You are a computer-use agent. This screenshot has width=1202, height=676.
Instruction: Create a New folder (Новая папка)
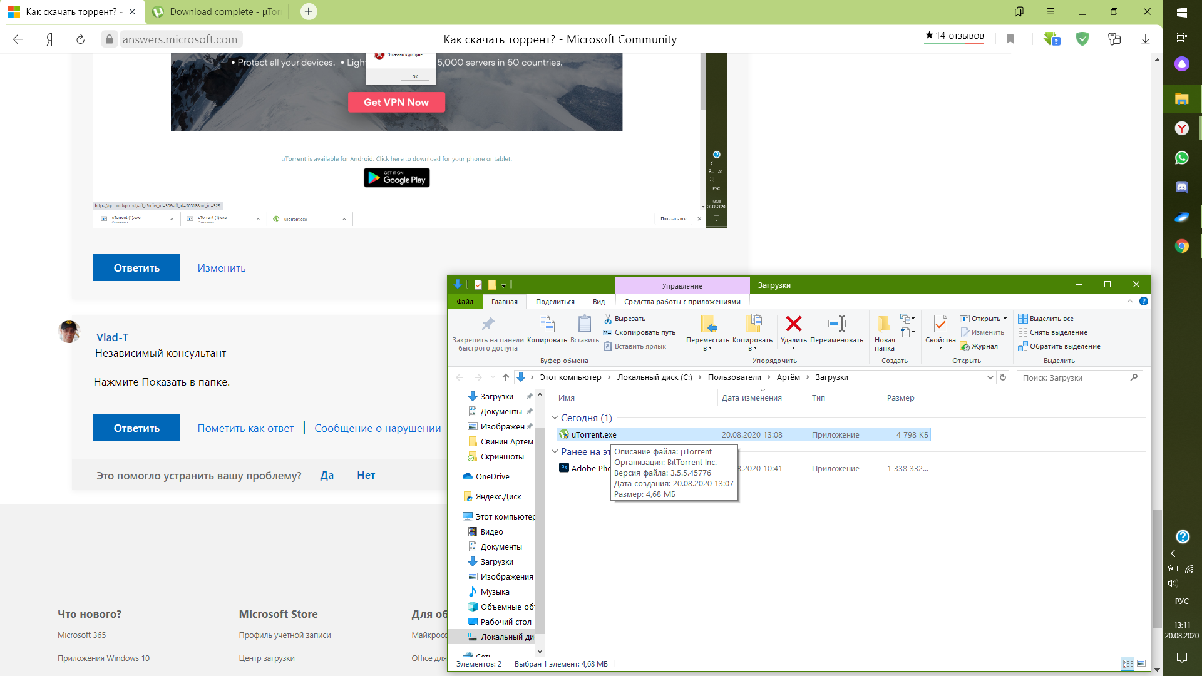[x=884, y=332]
